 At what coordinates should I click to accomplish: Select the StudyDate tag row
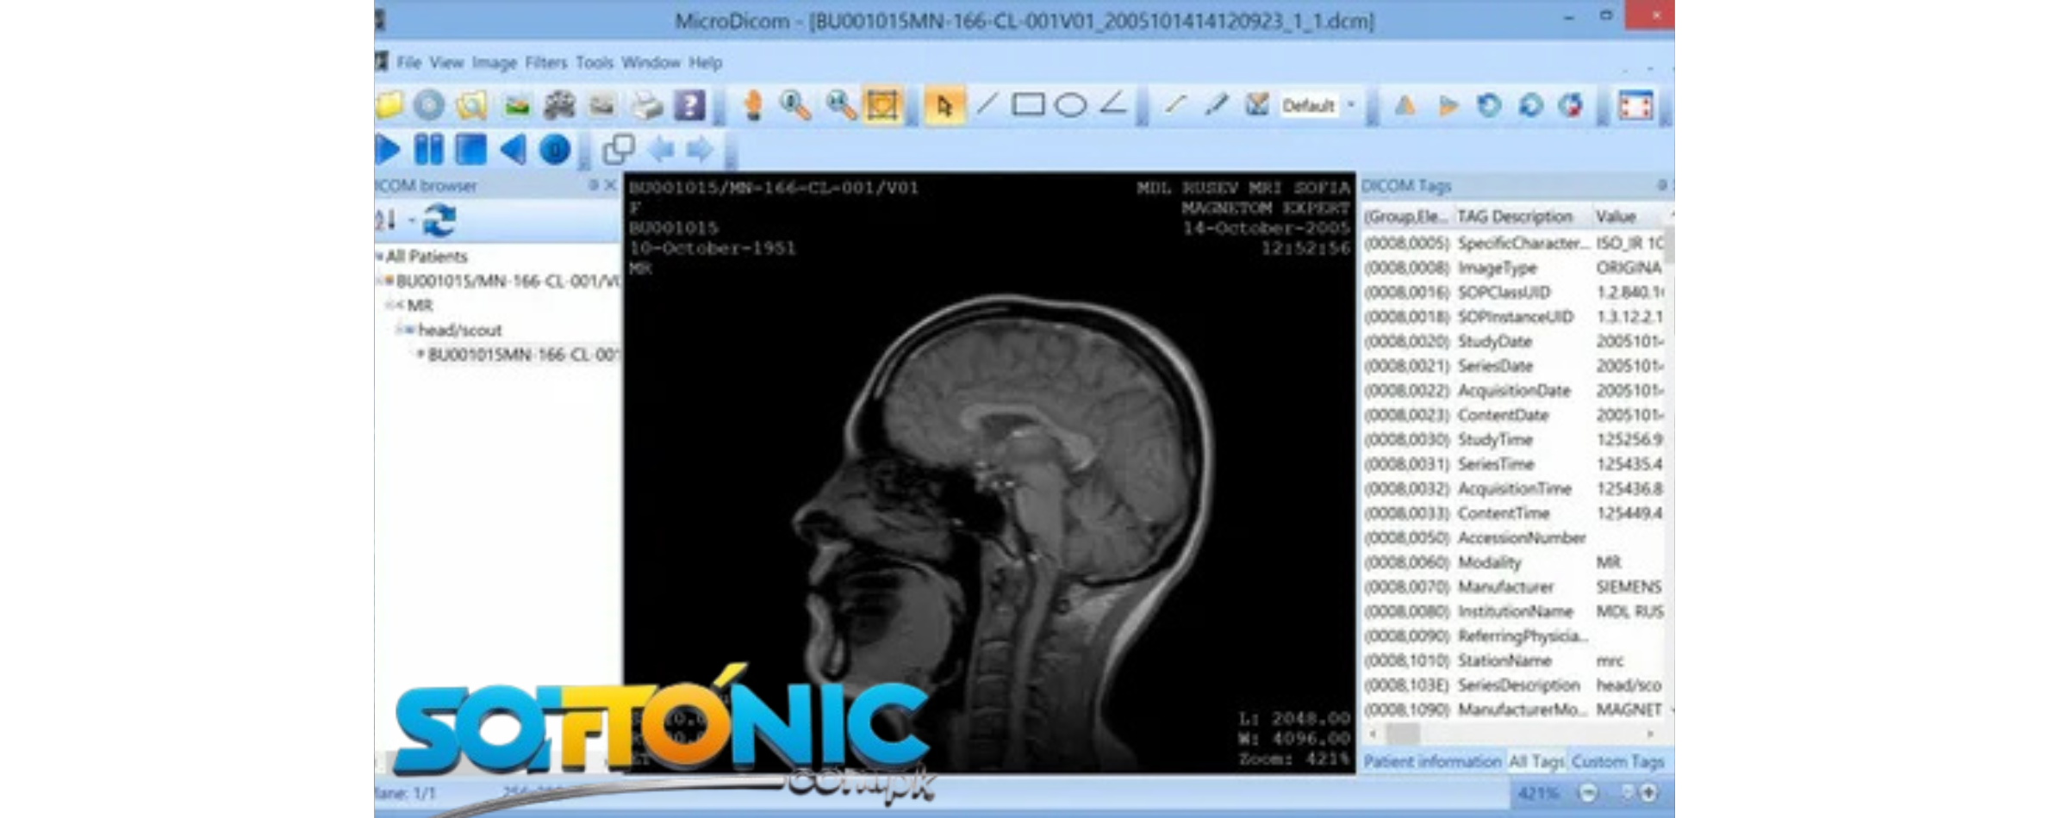pyautogui.click(x=1513, y=341)
